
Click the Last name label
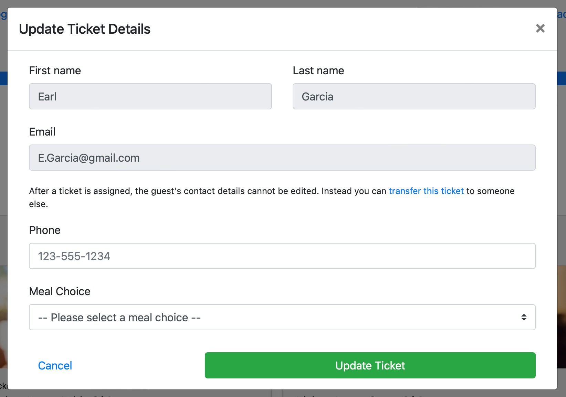point(318,71)
